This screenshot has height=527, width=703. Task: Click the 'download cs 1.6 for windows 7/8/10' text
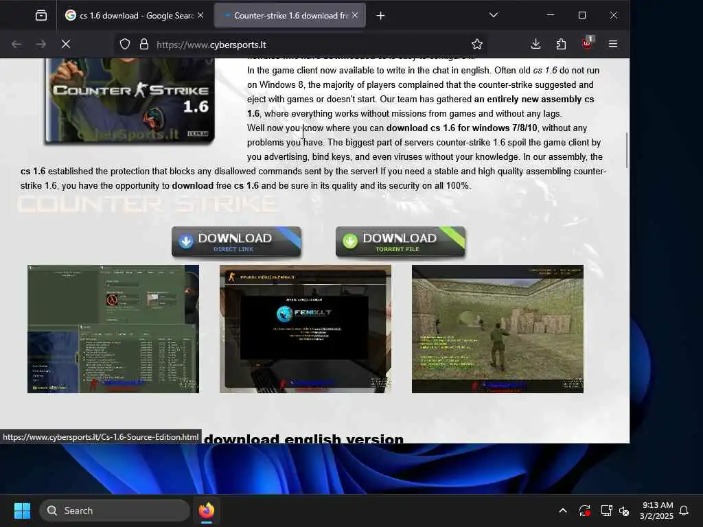tap(461, 128)
